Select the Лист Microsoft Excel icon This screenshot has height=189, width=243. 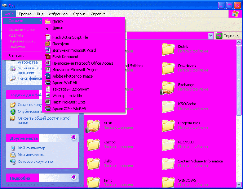[48, 102]
